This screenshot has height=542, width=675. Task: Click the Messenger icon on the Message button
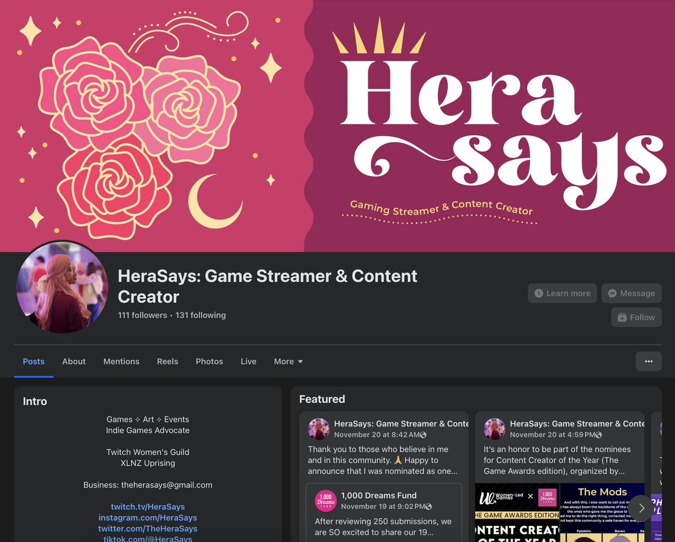point(613,293)
